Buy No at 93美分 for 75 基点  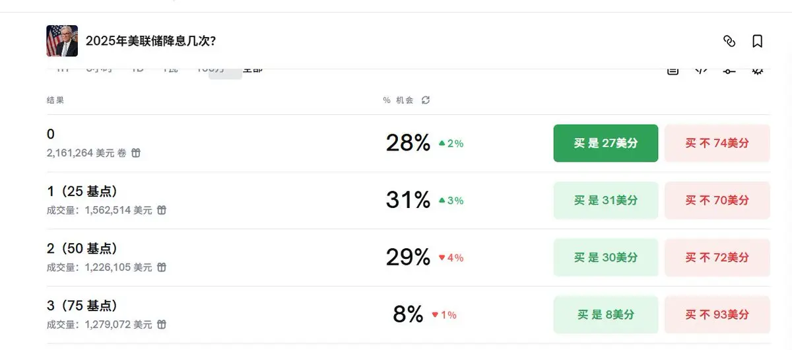[x=717, y=315]
